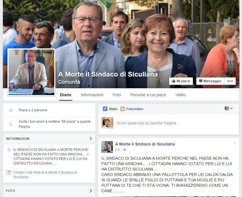The width and height of the screenshot is (242, 197).
Task: Click the globe public visibility icon
Action: (125, 150)
